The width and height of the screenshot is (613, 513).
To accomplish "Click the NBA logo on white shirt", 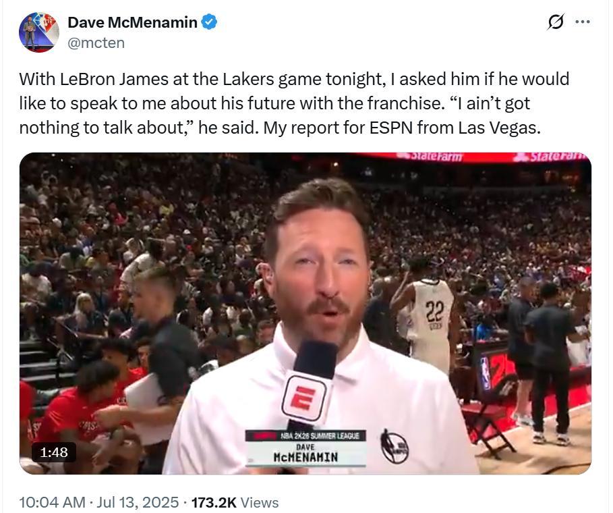I will pyautogui.click(x=395, y=446).
